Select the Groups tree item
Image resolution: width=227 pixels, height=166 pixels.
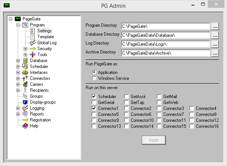pos(36,96)
